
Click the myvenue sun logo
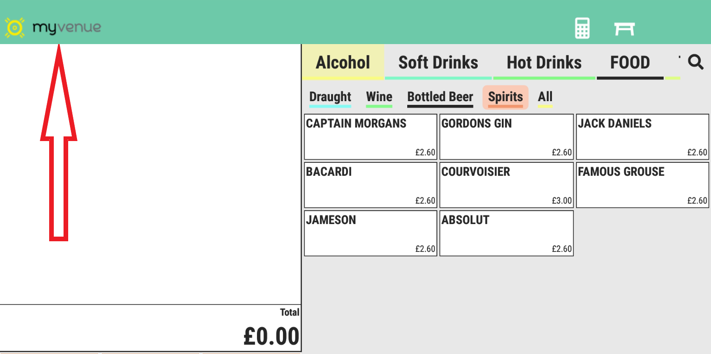click(x=14, y=28)
